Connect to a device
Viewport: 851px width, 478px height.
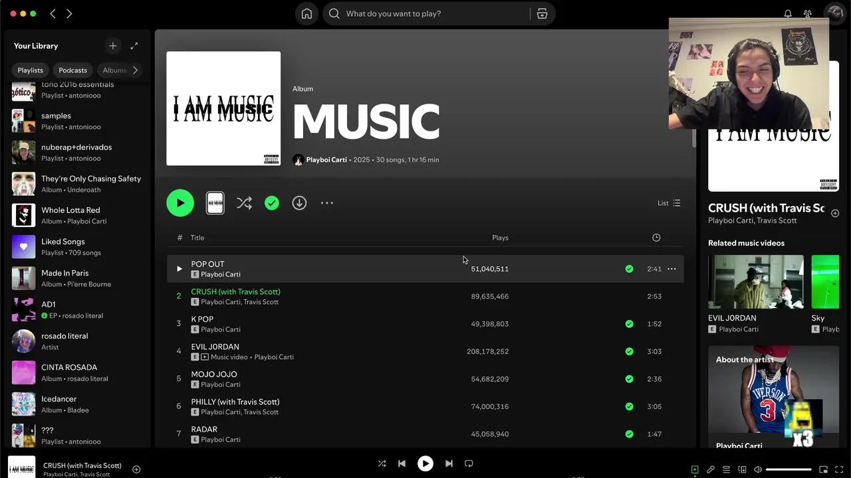(742, 469)
